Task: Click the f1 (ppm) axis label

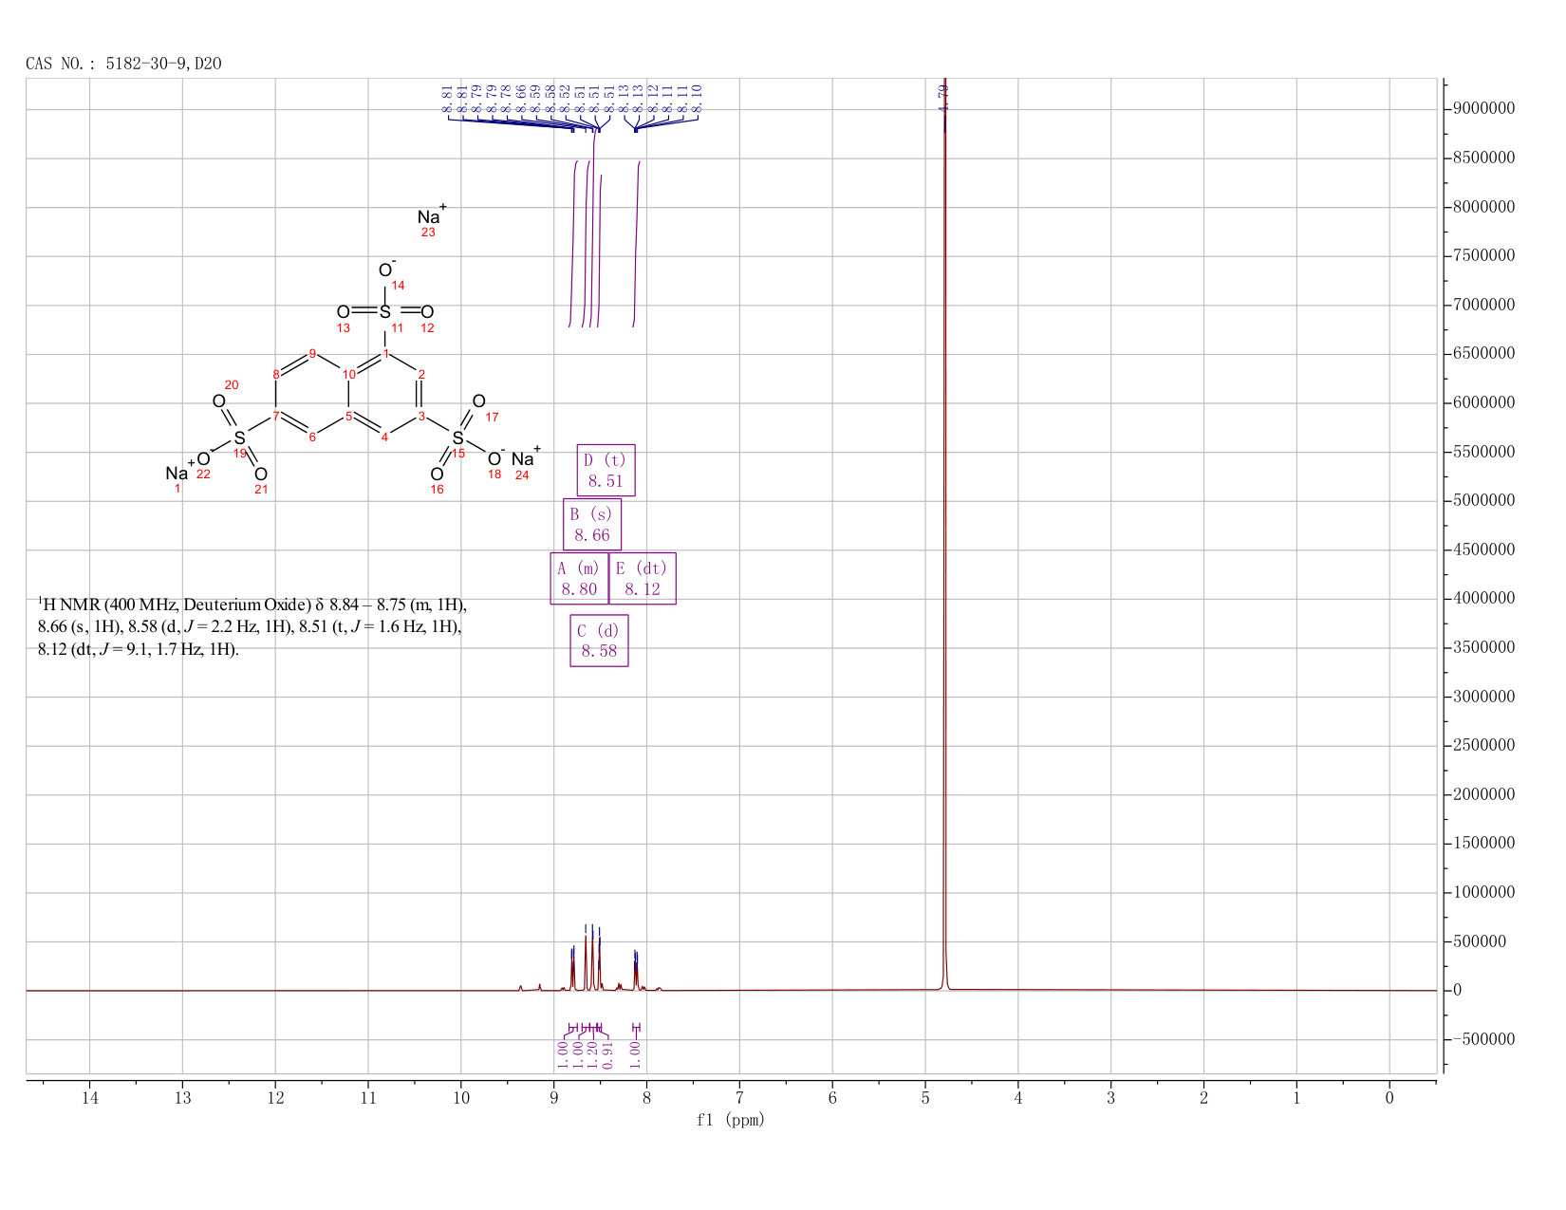Action: click(x=730, y=1120)
